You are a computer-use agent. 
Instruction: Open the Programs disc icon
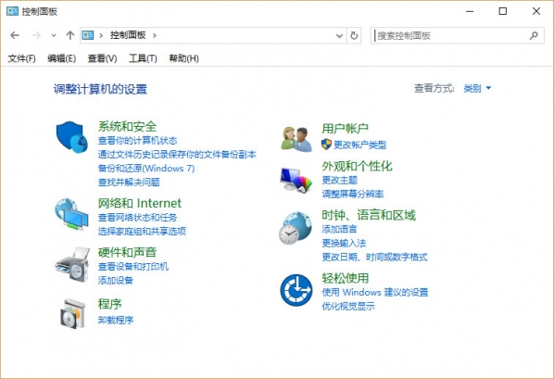72,314
